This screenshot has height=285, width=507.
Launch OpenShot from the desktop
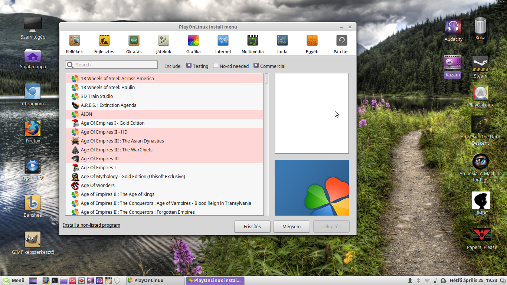point(33,169)
